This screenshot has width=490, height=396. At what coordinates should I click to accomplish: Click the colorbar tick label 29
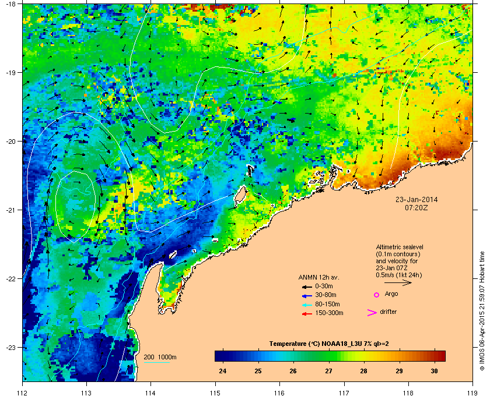click(399, 371)
